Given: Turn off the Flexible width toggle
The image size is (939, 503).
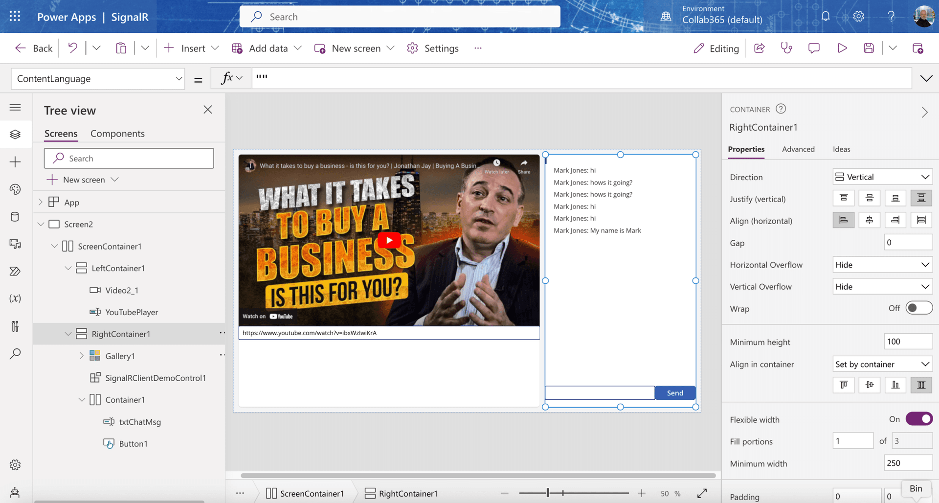Looking at the screenshot, I should click(x=919, y=419).
